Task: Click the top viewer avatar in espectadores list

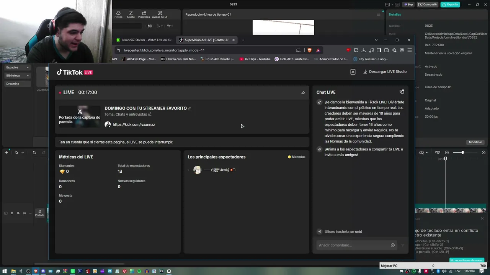Action: coord(197,170)
